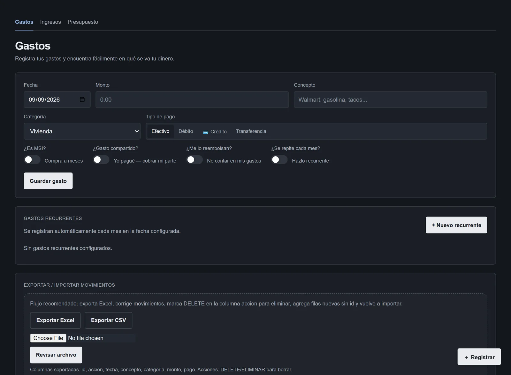Click the Exportar CSV button
The image size is (511, 375).
click(x=109, y=320)
